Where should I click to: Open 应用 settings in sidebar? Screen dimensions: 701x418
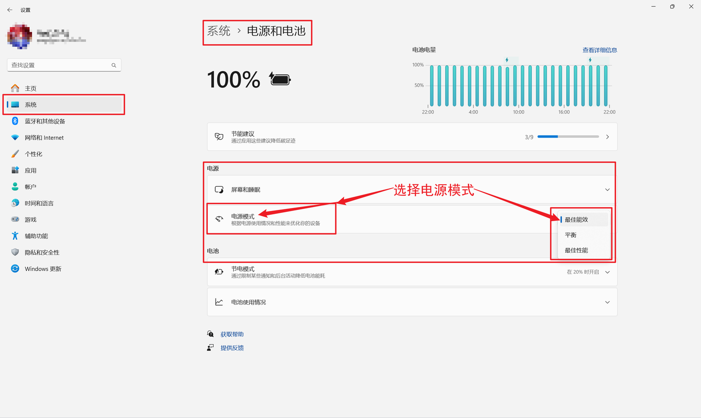click(x=64, y=171)
